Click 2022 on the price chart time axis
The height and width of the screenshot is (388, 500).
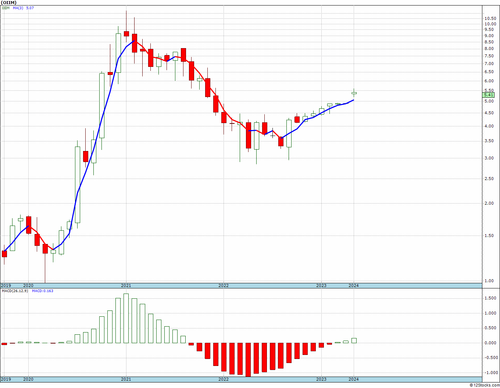pyautogui.click(x=224, y=285)
